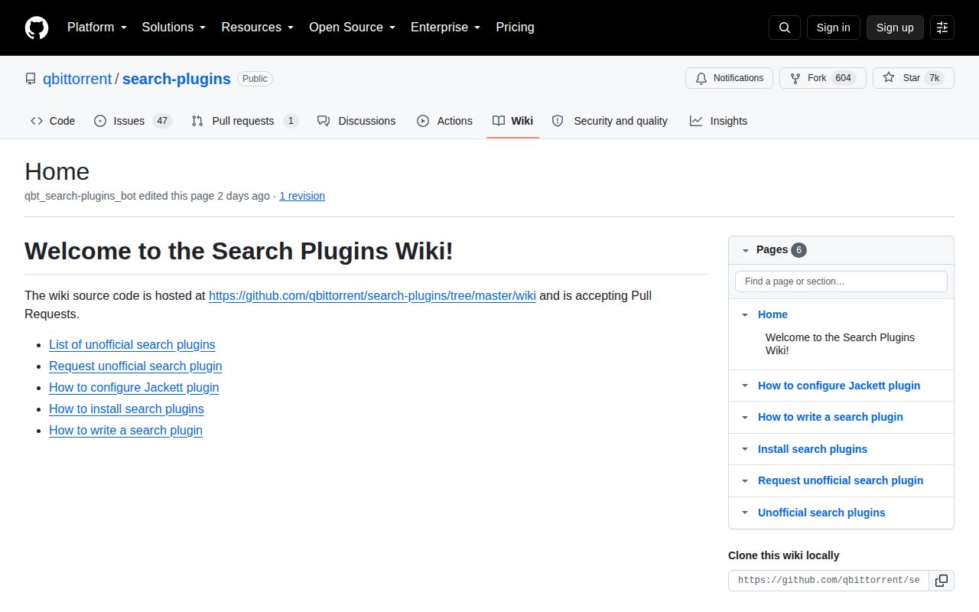Open How to install search plugins link
Viewport: 979px width, 612px height.
(x=126, y=409)
